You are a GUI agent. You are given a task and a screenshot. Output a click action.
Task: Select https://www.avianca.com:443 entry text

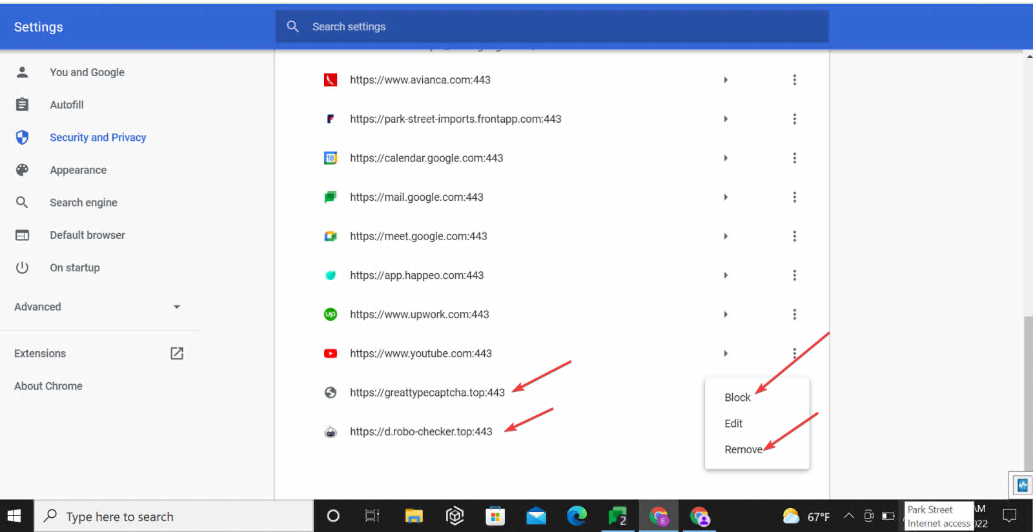coord(420,80)
